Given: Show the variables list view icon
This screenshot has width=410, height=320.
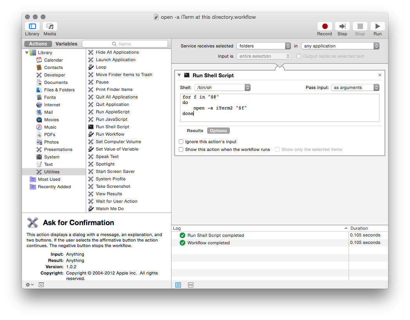Looking at the screenshot, I should click(191, 285).
